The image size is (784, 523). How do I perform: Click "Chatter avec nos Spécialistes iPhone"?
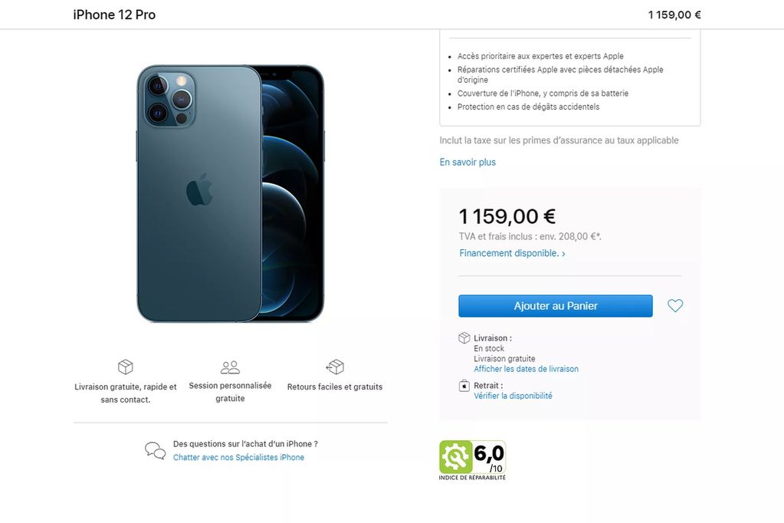tap(238, 457)
